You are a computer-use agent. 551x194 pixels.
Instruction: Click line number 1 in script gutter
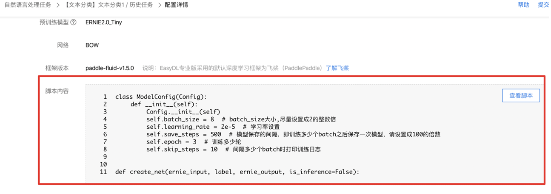pos(105,97)
